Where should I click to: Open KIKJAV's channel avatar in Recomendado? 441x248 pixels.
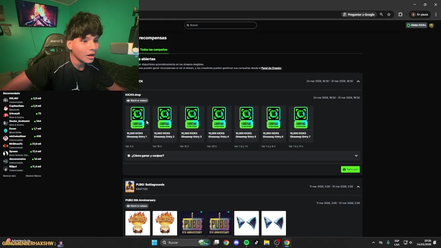6,100
